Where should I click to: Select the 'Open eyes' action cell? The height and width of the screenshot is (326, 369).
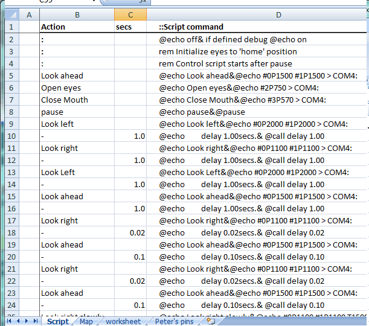[77, 88]
